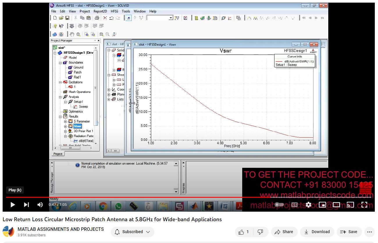The image size is (378, 243).
Task: Open the HFSS menu in menu bar
Action: click(x=114, y=11)
